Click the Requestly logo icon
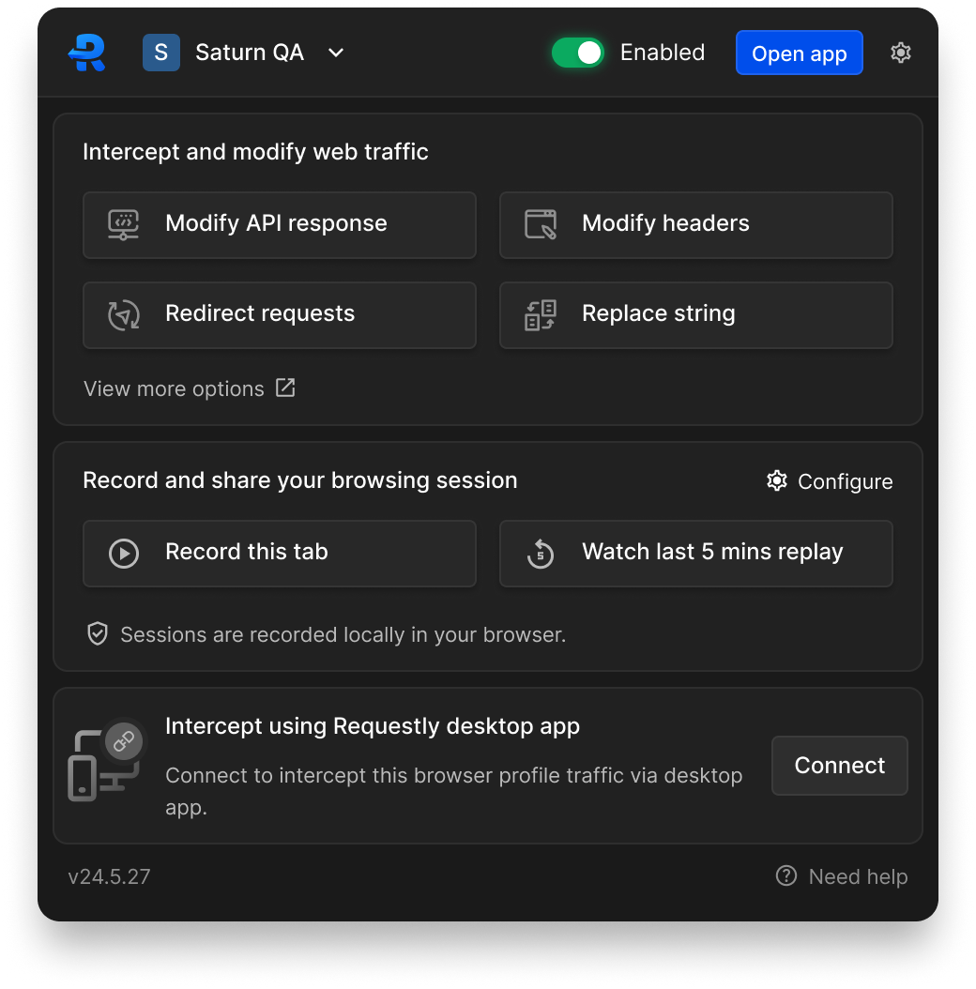Viewport: 976px width, 989px height. (86, 53)
